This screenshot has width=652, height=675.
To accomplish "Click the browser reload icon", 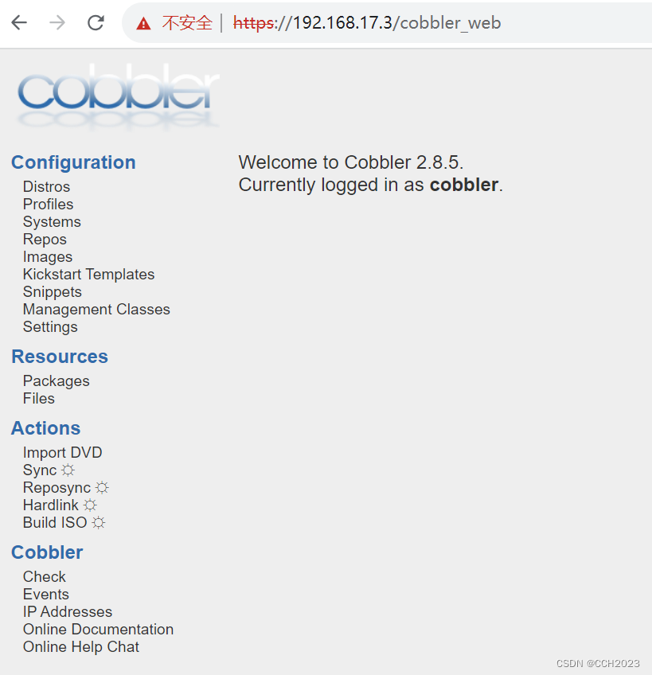I will click(96, 22).
